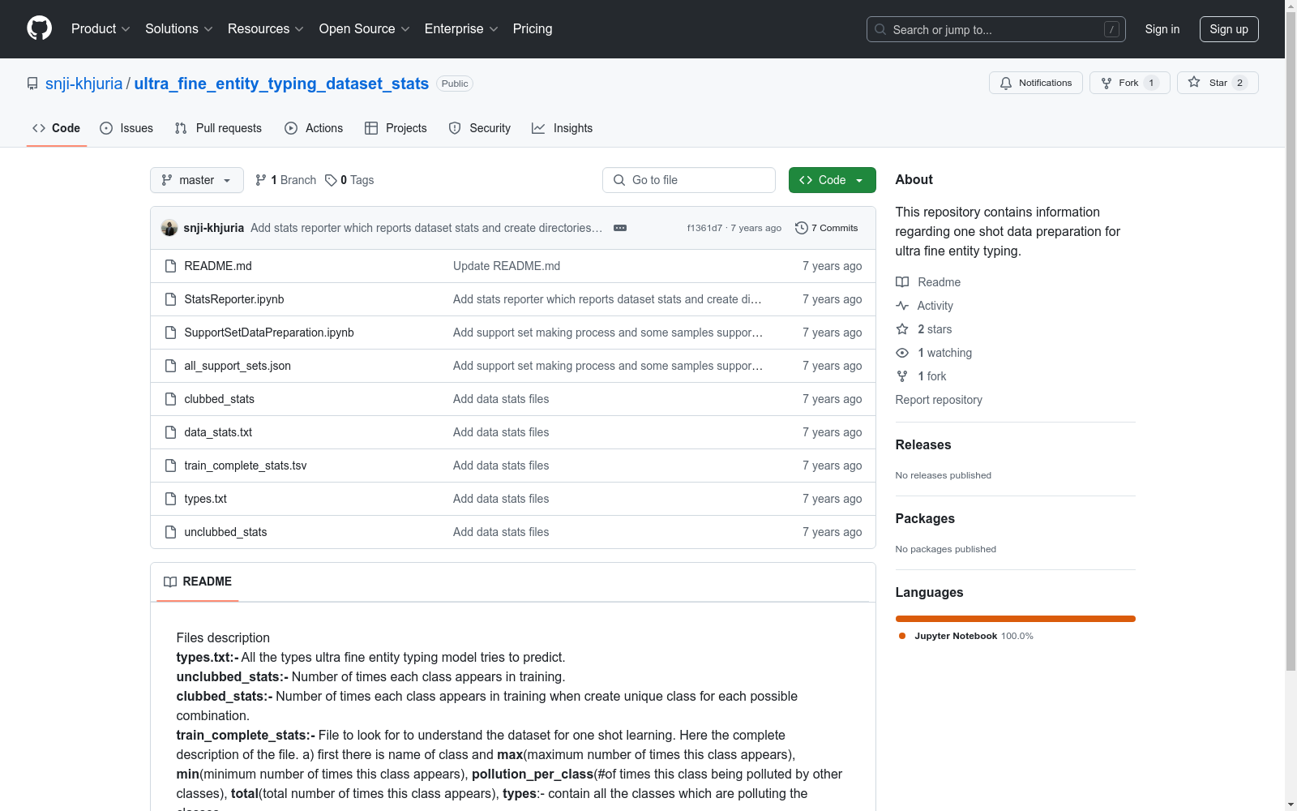Screen dimensions: 1297x811
Task: Click the Jupyter Notebook language bar
Action: click(x=1016, y=619)
